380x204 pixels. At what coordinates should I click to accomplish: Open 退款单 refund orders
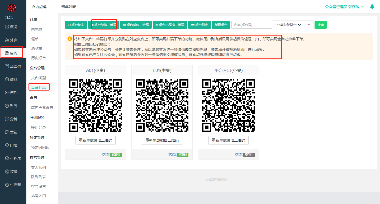tap(37, 48)
